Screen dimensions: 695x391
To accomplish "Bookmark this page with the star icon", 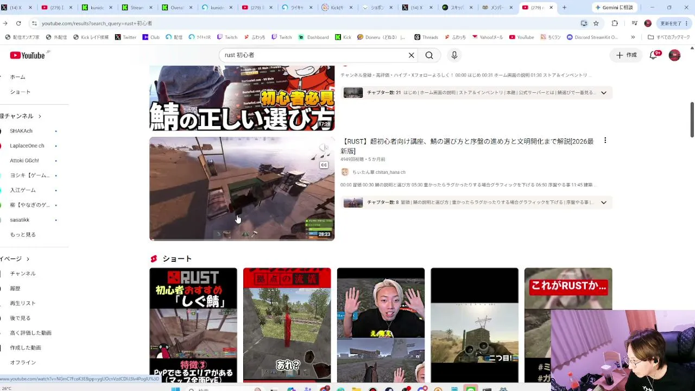I will tap(596, 23).
